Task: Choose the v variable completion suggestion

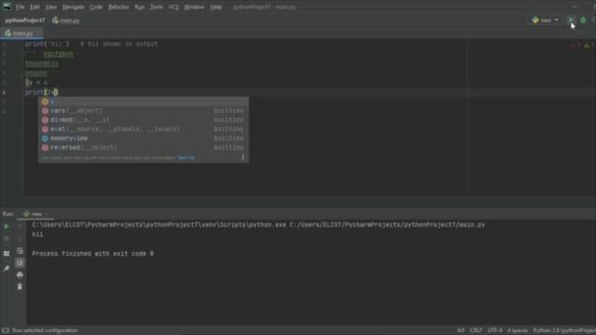Action: click(x=143, y=101)
